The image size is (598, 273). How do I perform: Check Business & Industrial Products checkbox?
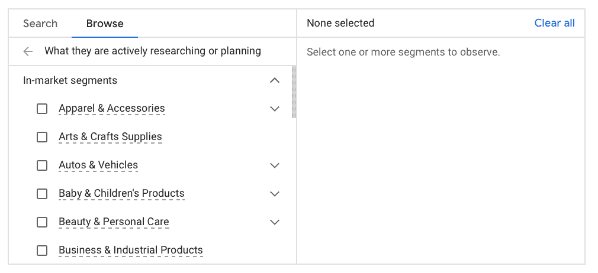coord(42,251)
